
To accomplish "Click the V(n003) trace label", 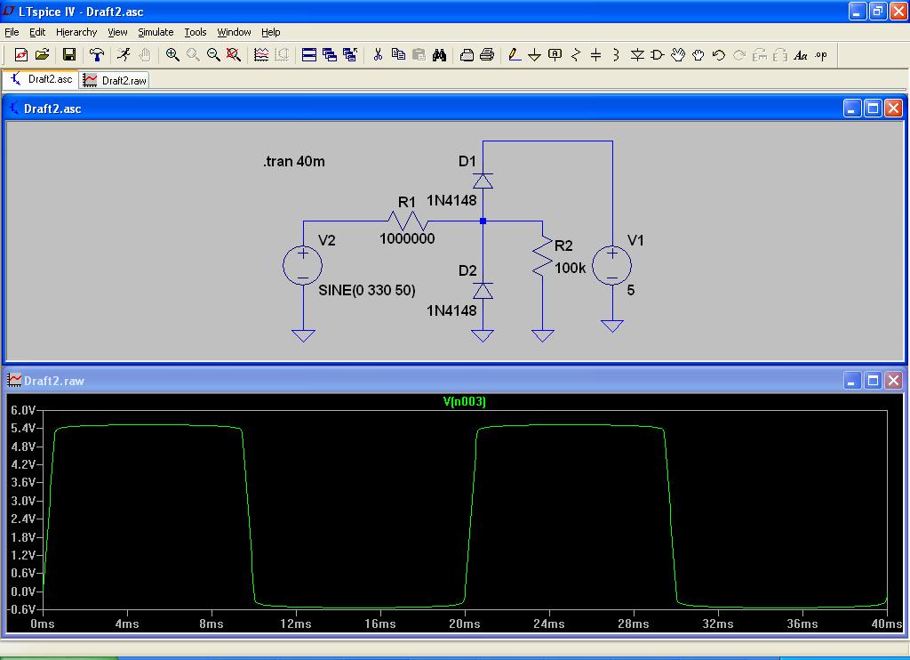I will [464, 401].
